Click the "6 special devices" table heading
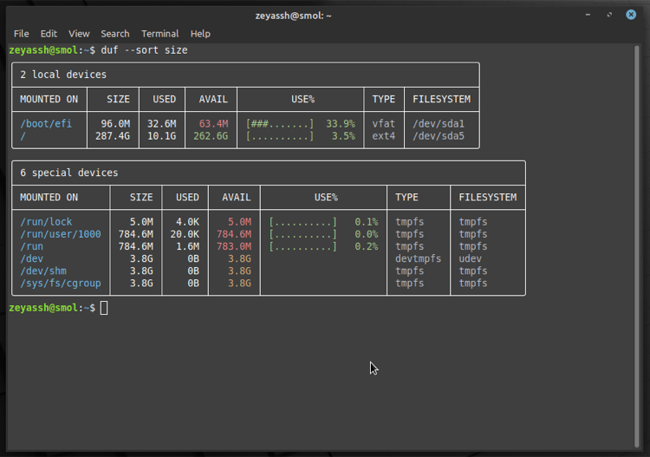This screenshot has height=457, width=650. pos(69,173)
